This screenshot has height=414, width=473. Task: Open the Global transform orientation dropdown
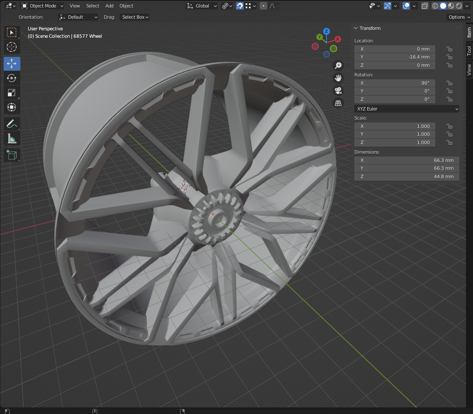[x=202, y=6]
